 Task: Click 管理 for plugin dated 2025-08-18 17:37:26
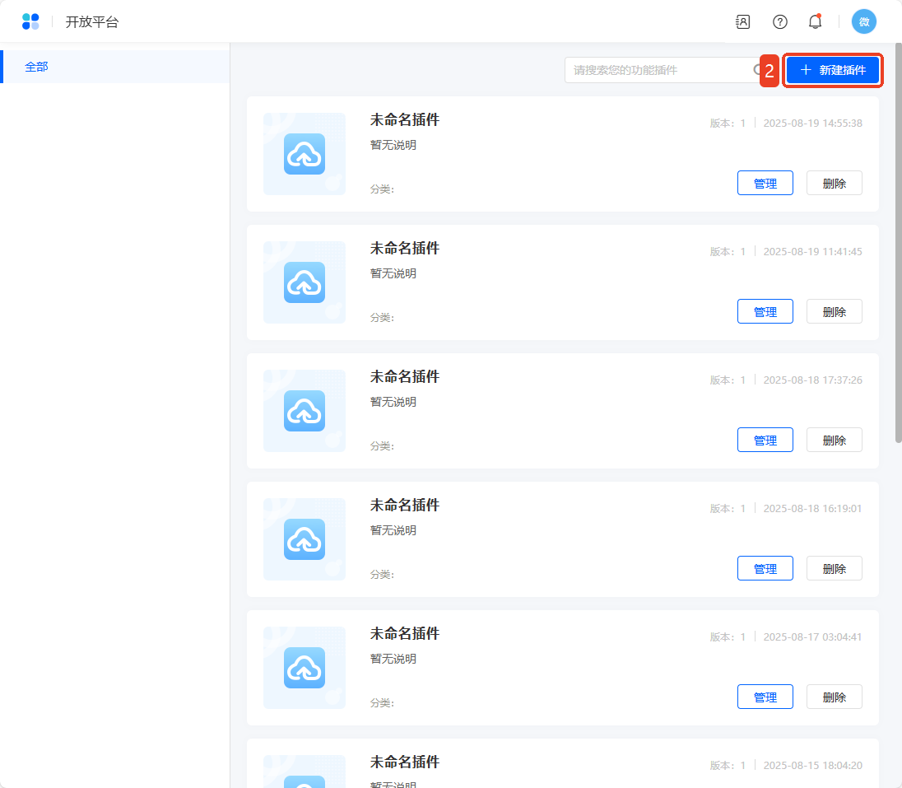pyautogui.click(x=765, y=441)
